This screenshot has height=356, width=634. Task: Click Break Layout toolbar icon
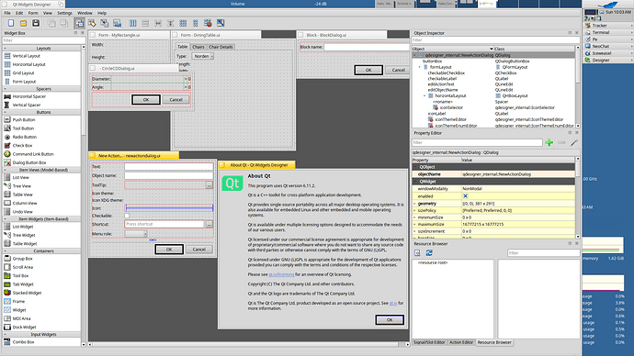[208, 23]
